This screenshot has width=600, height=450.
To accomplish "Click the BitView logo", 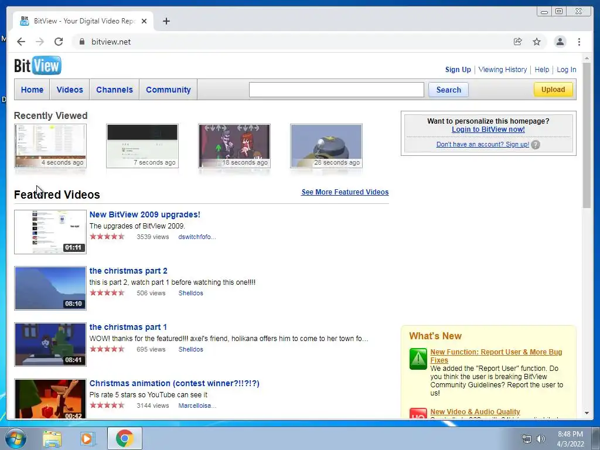I will pyautogui.click(x=37, y=66).
